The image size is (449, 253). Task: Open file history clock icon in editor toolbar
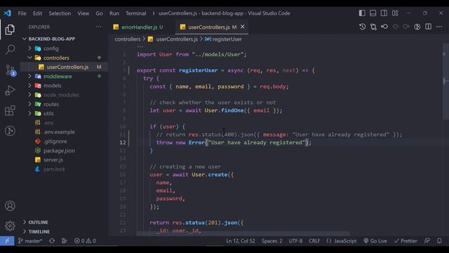(x=362, y=27)
